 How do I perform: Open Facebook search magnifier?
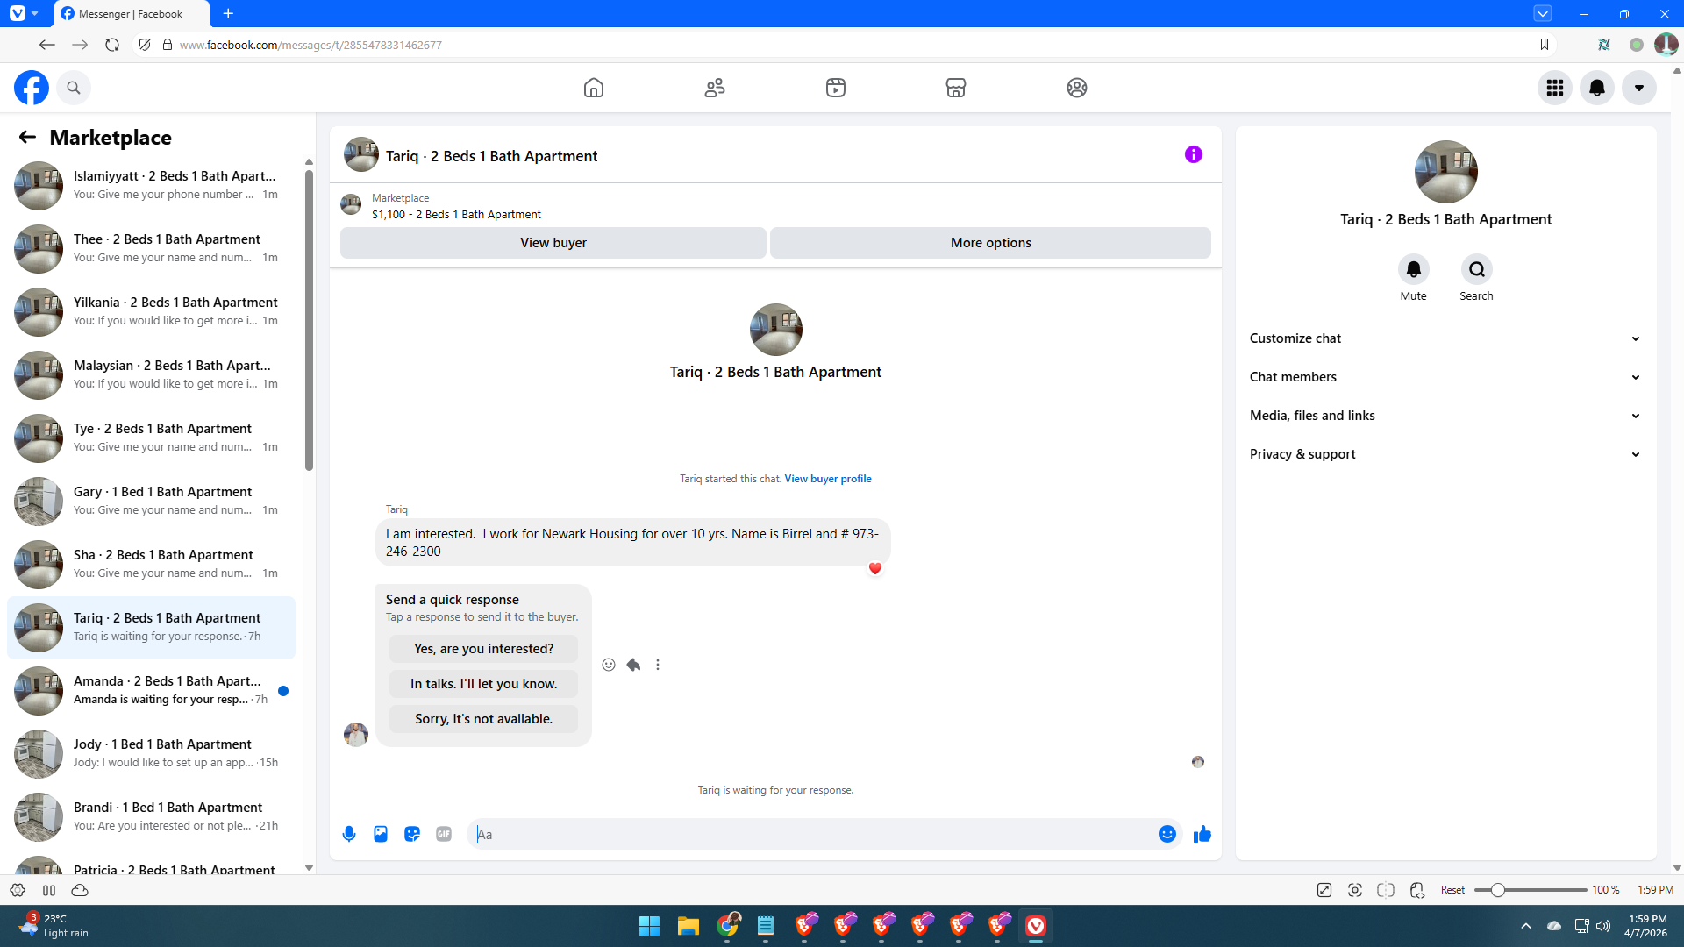pyautogui.click(x=74, y=88)
